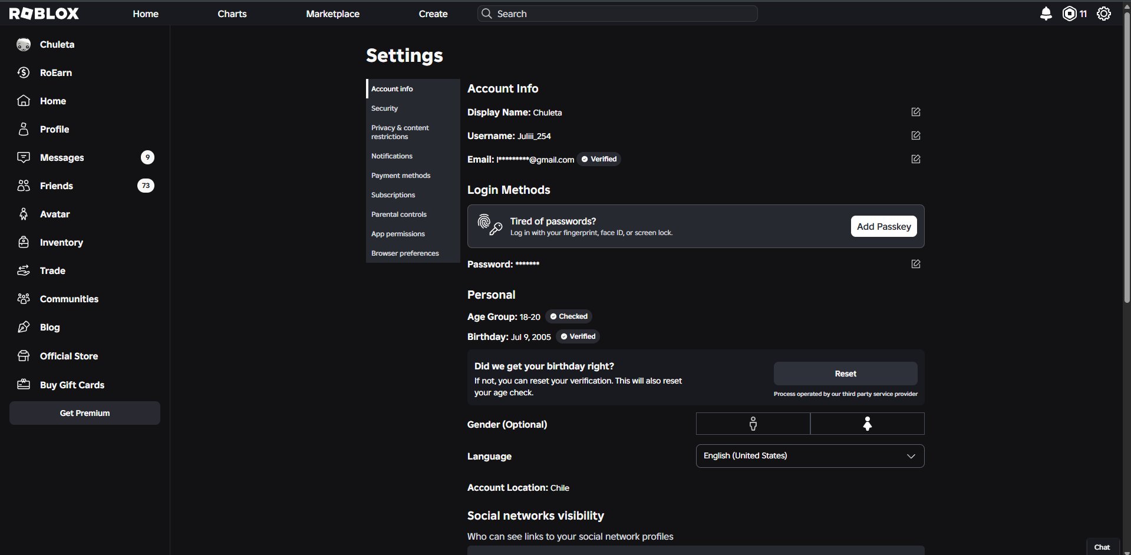Click the Age Group Checked badge
Screen dimensions: 1131x555
[x=569, y=316]
